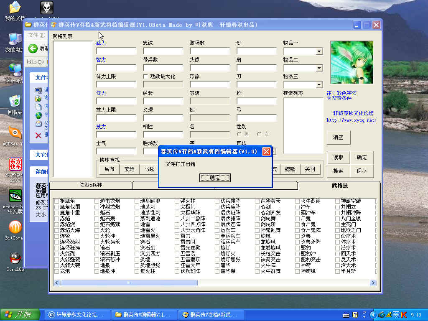Open 我的文档 folder on the desktop
This screenshot has height=321, width=428.
coord(15,8)
